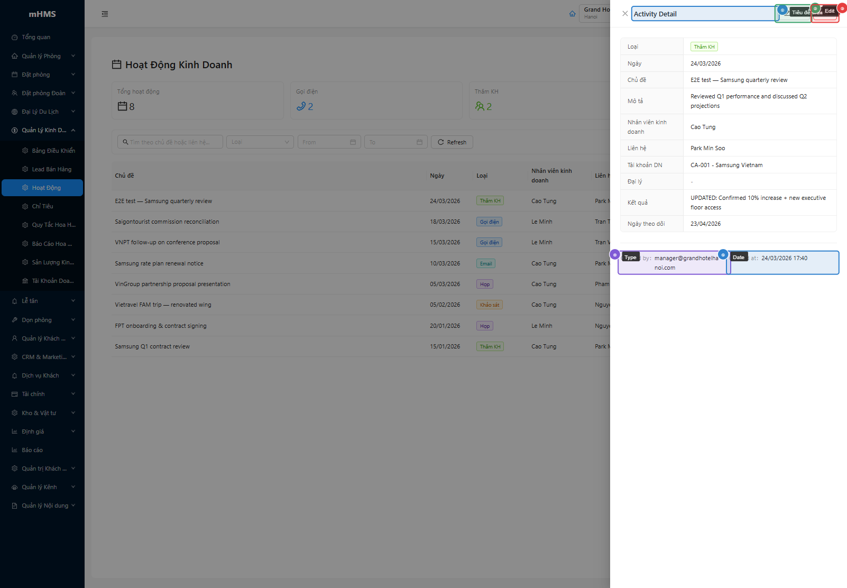This screenshot has width=847, height=588.
Task: Click the To date calendar icon
Action: pyautogui.click(x=419, y=142)
